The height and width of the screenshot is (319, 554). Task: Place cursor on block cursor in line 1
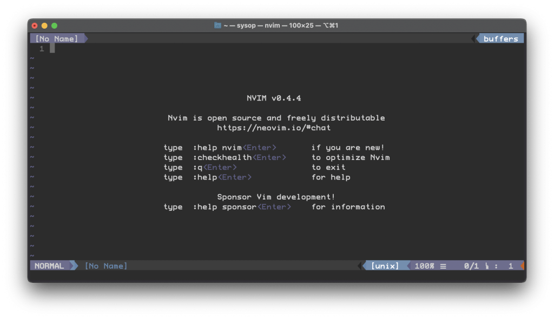click(52, 49)
